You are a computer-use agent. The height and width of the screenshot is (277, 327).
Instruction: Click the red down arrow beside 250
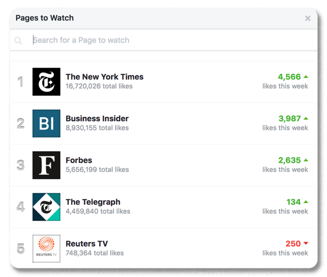coord(306,244)
